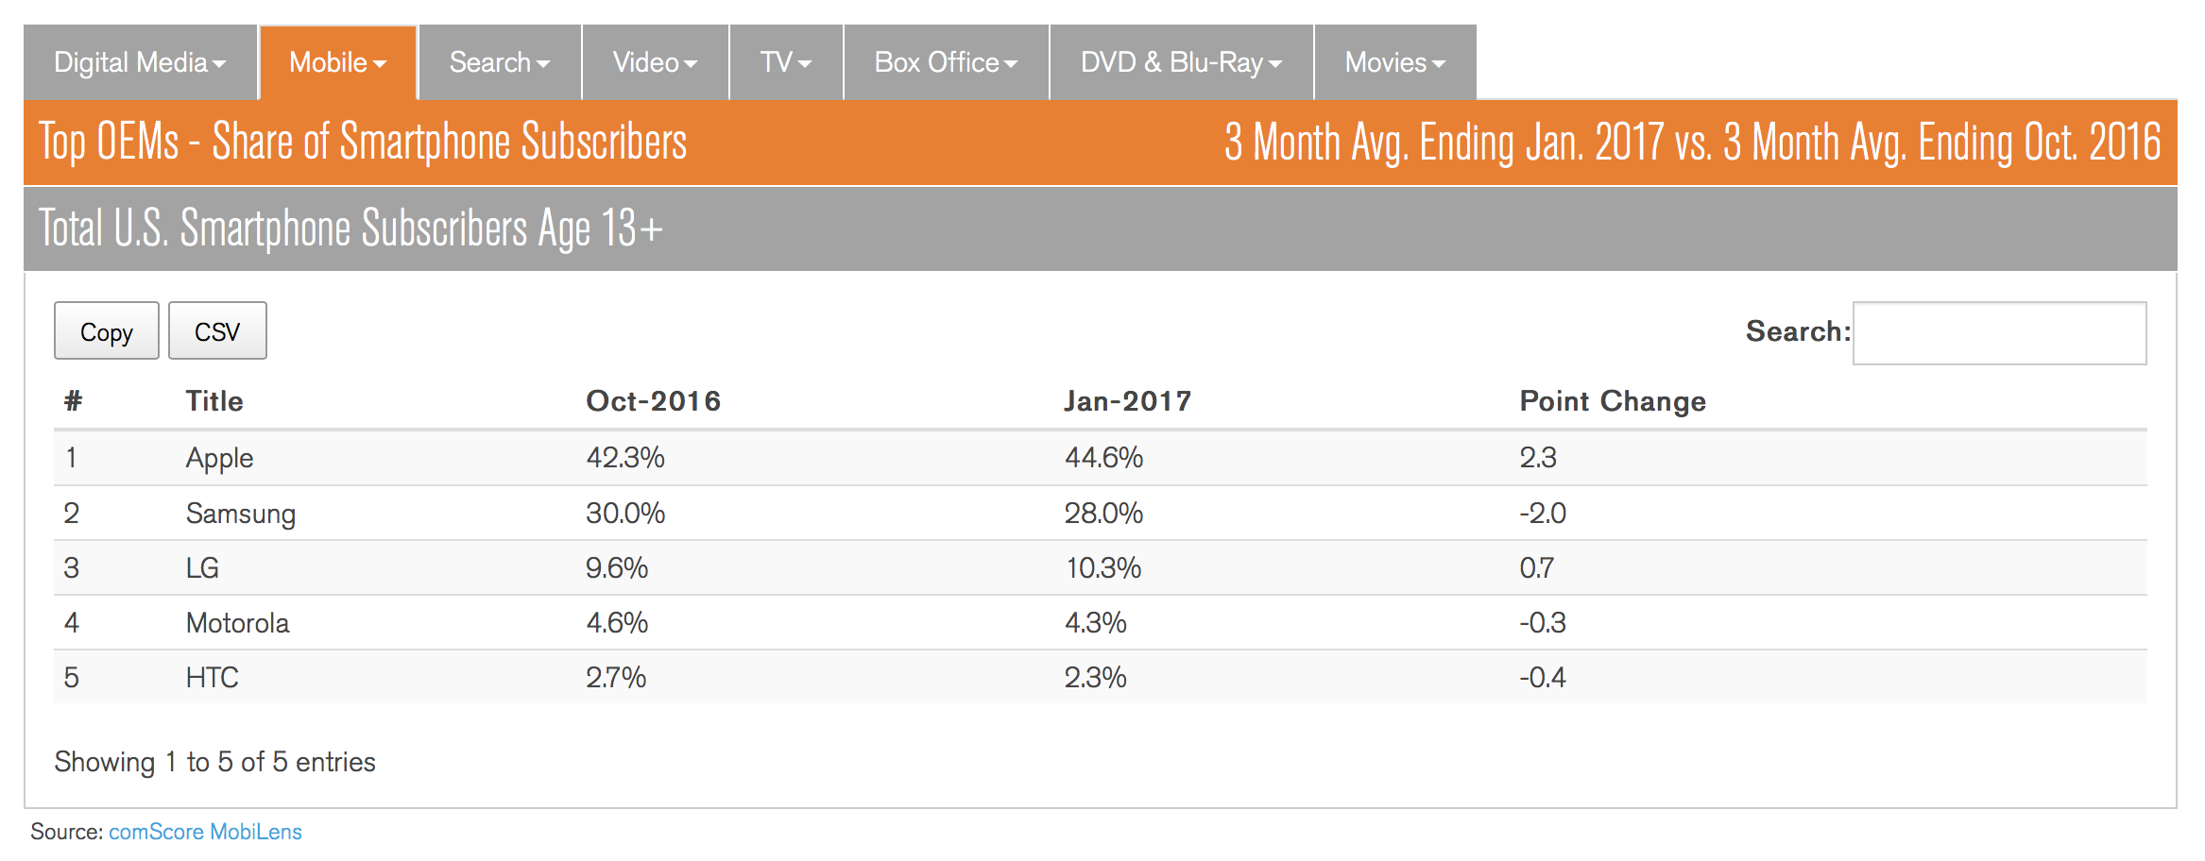This screenshot has width=2205, height=861.
Task: Click the Samsung table row
Action: (x=241, y=514)
